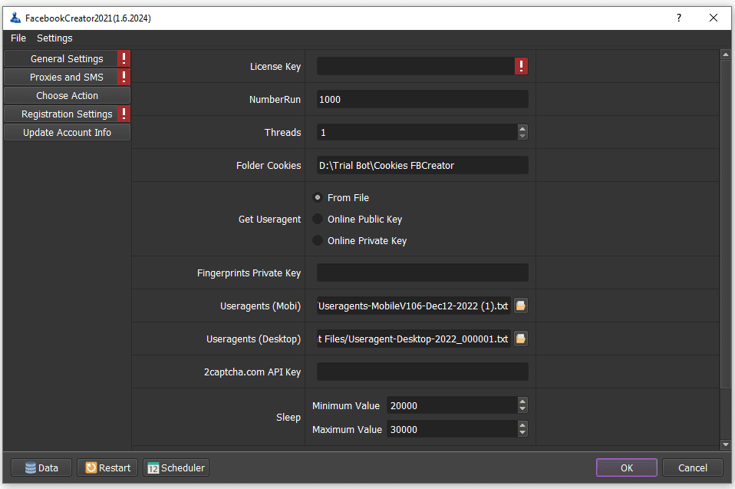Viewport: 735px width, 489px height.
Task: Click the vertical scrollbar thumb
Action: point(726,223)
